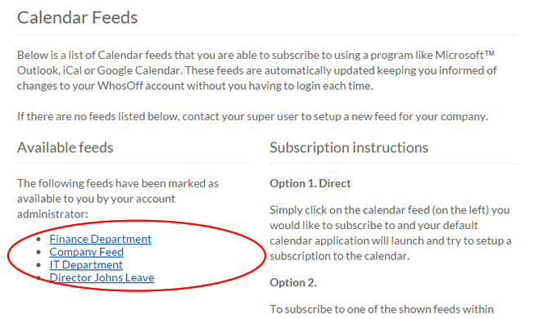The image size is (534, 319).
Task: Click the divider line under Calendar Feeds title
Action: point(267,34)
